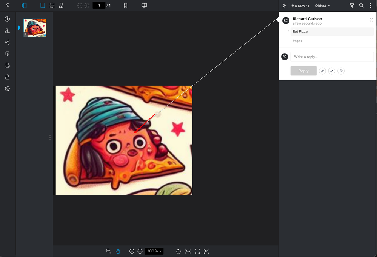Open the Oldest sort order dropdown

(x=323, y=6)
